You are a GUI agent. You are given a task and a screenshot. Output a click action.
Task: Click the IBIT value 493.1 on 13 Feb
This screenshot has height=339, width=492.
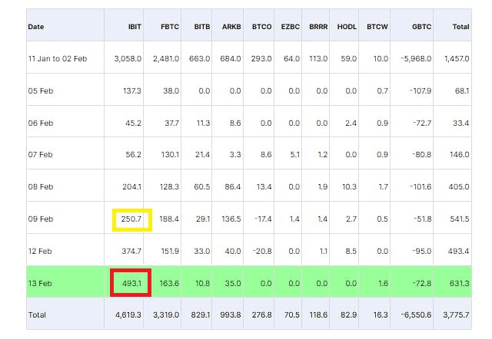point(131,283)
